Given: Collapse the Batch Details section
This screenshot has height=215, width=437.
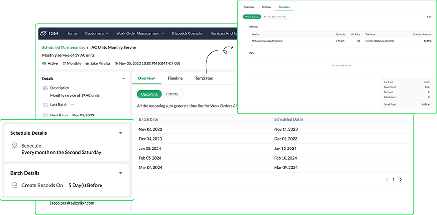Looking at the screenshot, I should pyautogui.click(x=121, y=173).
